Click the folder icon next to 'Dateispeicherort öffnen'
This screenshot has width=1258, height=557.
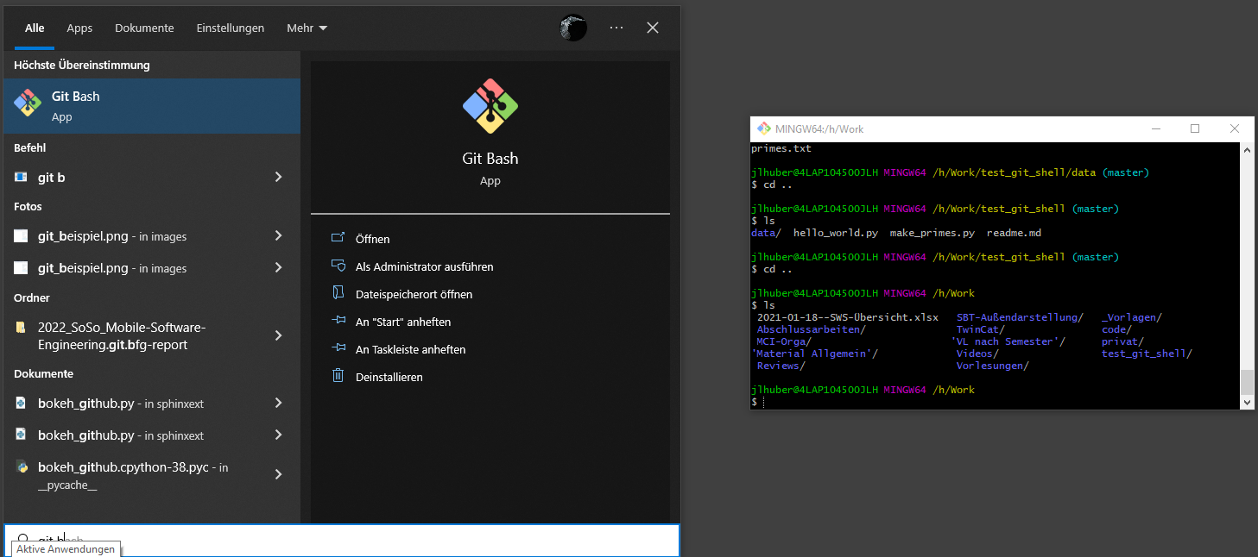pyautogui.click(x=338, y=293)
